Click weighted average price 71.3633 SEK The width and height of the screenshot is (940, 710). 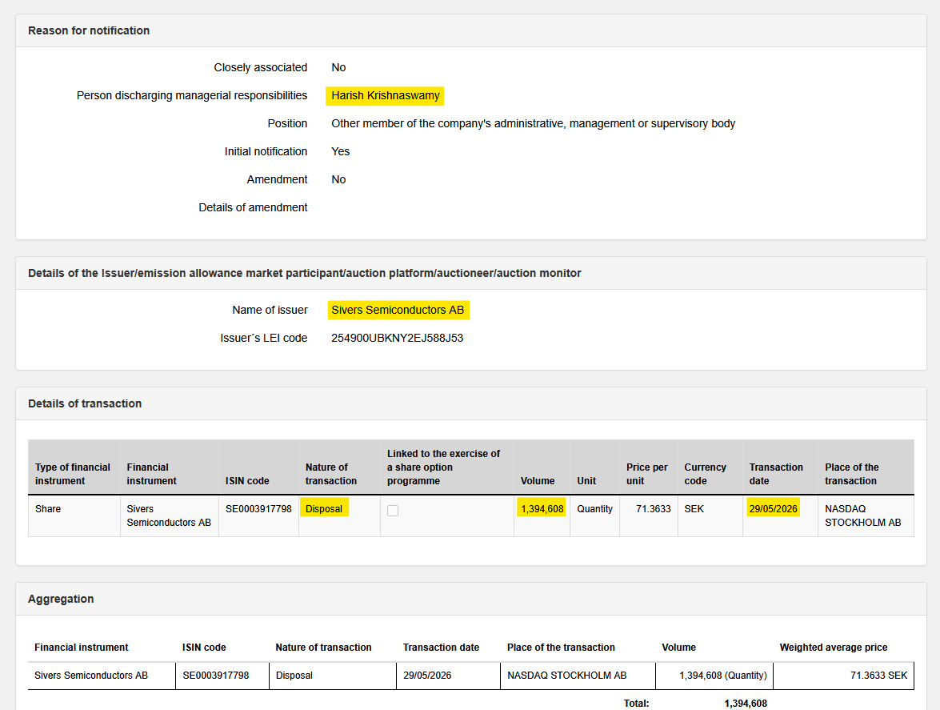[x=878, y=676]
